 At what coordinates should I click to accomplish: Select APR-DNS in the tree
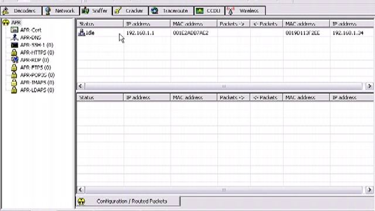[x=30, y=38]
